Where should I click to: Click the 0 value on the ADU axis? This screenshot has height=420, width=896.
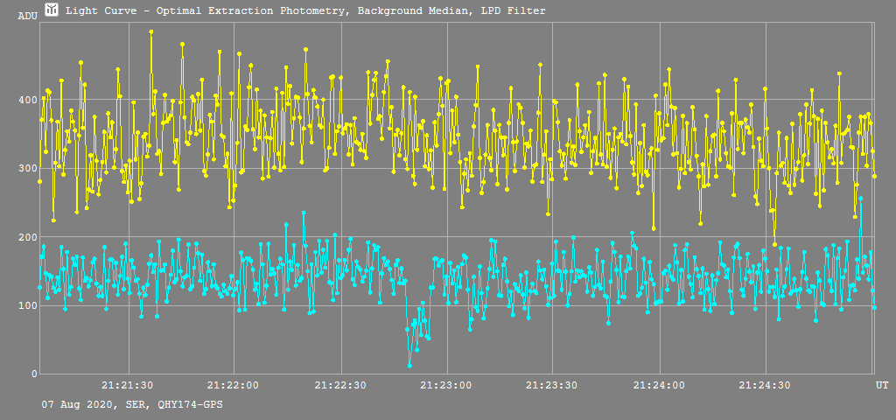tap(33, 374)
